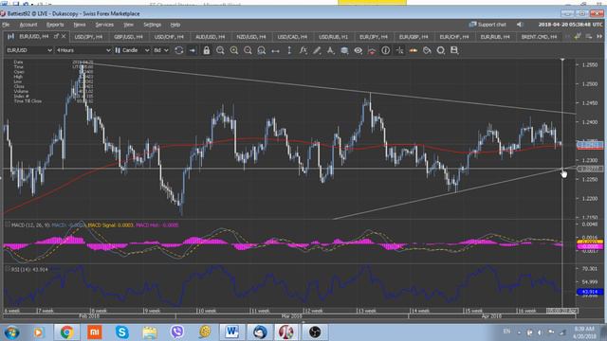Click horizontal double-arrow scale icon
Screen dimensions: 607x341
click(275, 50)
